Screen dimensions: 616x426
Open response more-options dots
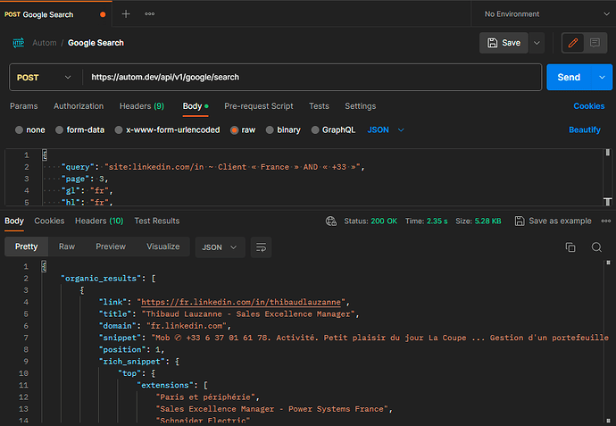click(x=606, y=221)
